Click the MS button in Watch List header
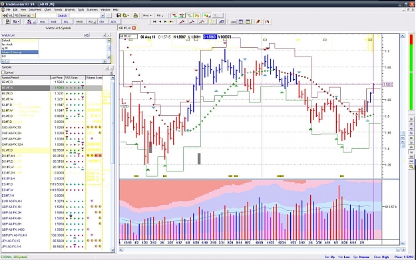Image resolution: width=416 pixels, height=260 pixels. [x=87, y=35]
